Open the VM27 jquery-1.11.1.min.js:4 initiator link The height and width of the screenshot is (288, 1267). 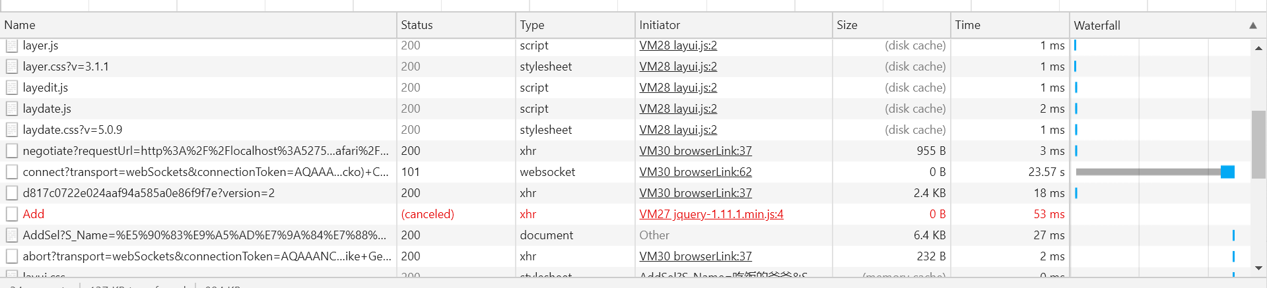[x=711, y=214]
